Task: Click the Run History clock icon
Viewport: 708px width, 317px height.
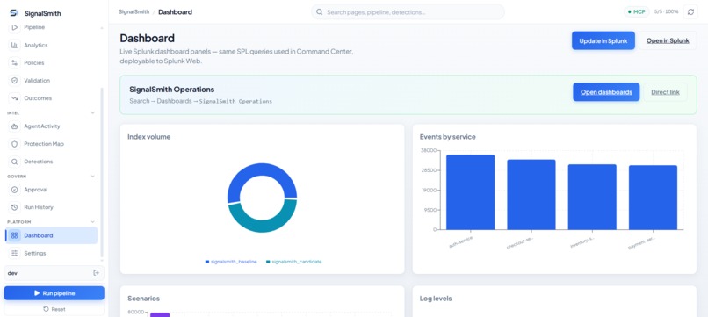Action: (14, 207)
